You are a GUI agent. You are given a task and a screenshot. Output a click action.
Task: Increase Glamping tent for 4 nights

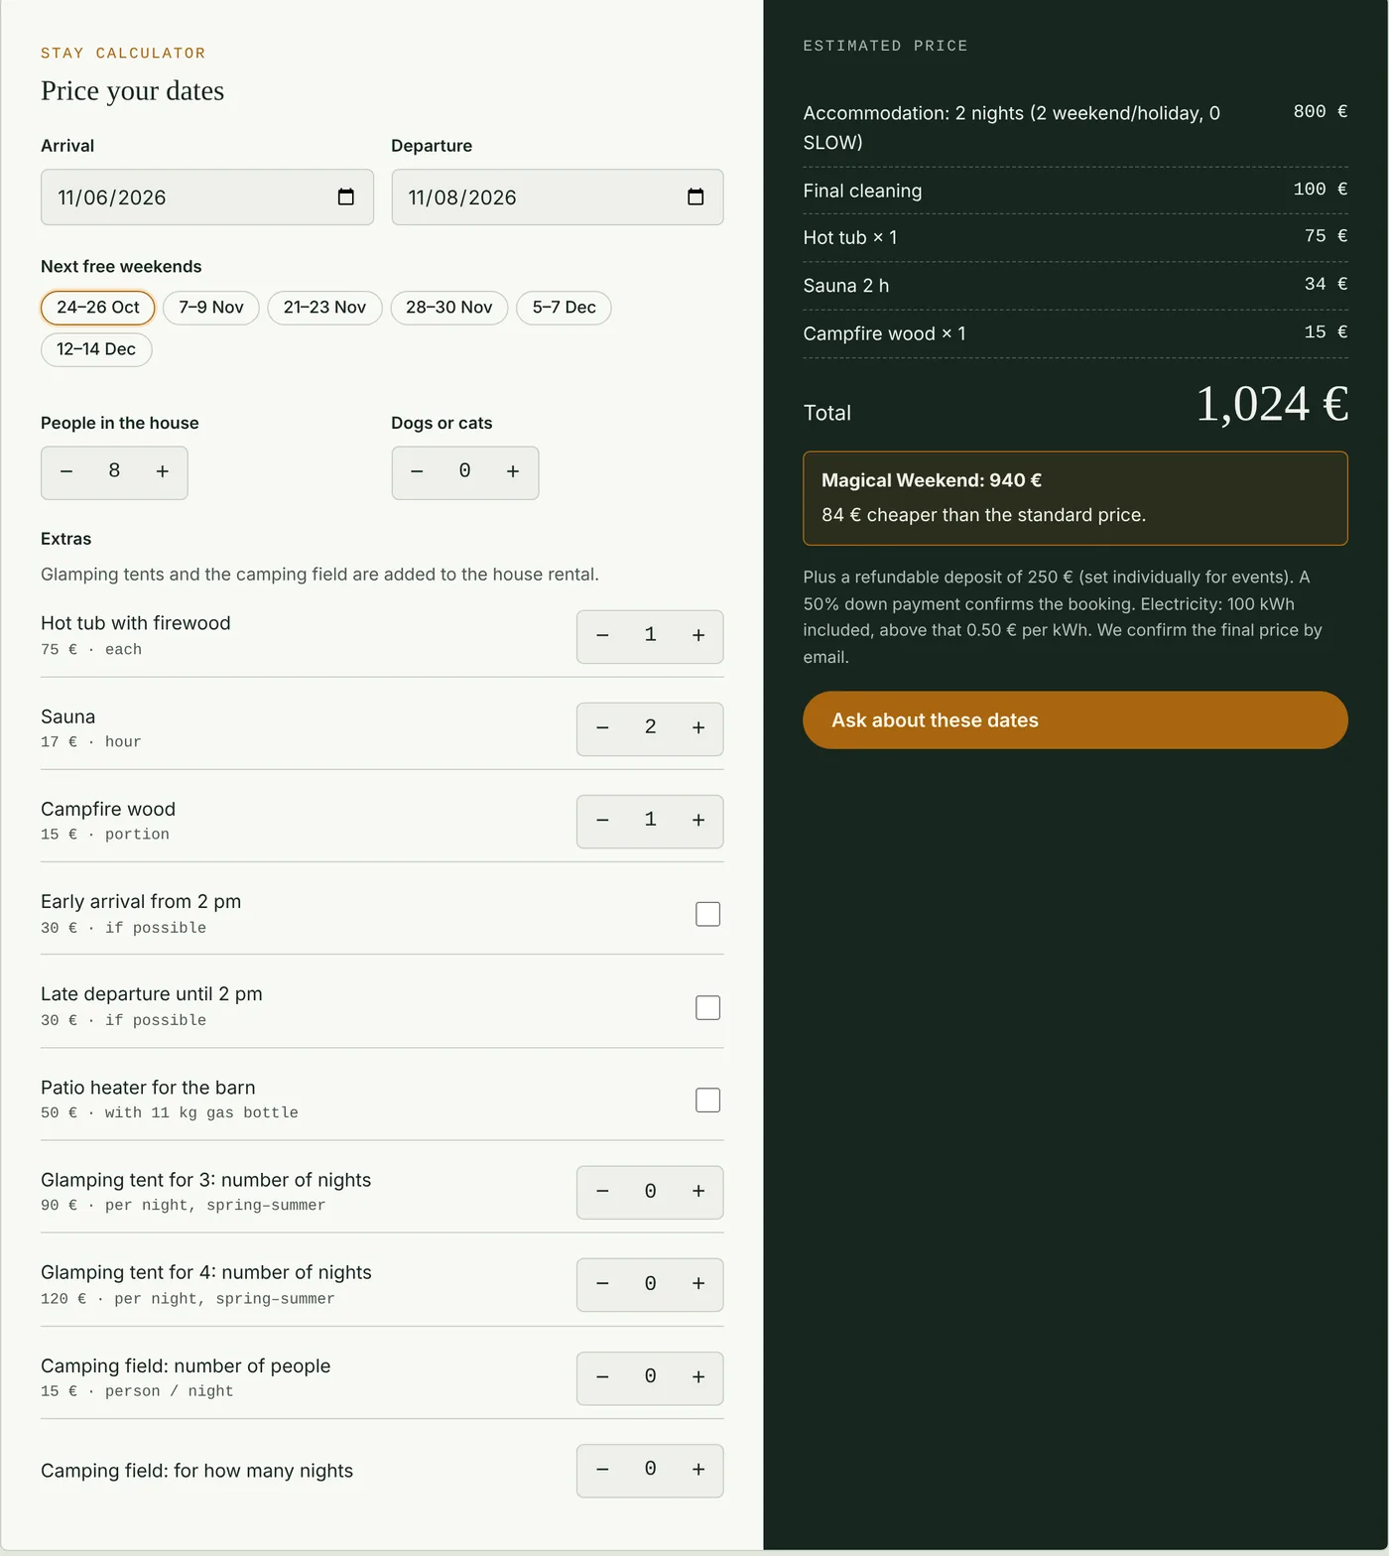coord(698,1284)
